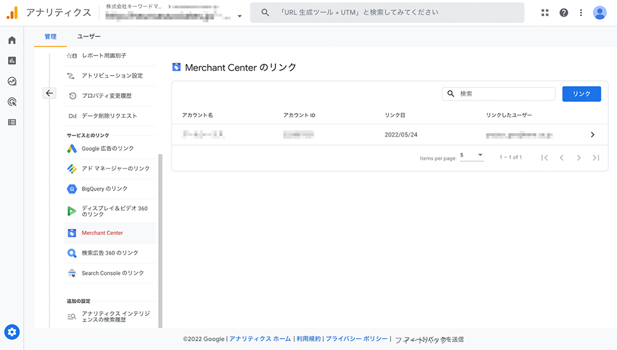The height and width of the screenshot is (350, 617).
Task: Select アド マネージャーのリンク menu item
Action: [x=110, y=168]
